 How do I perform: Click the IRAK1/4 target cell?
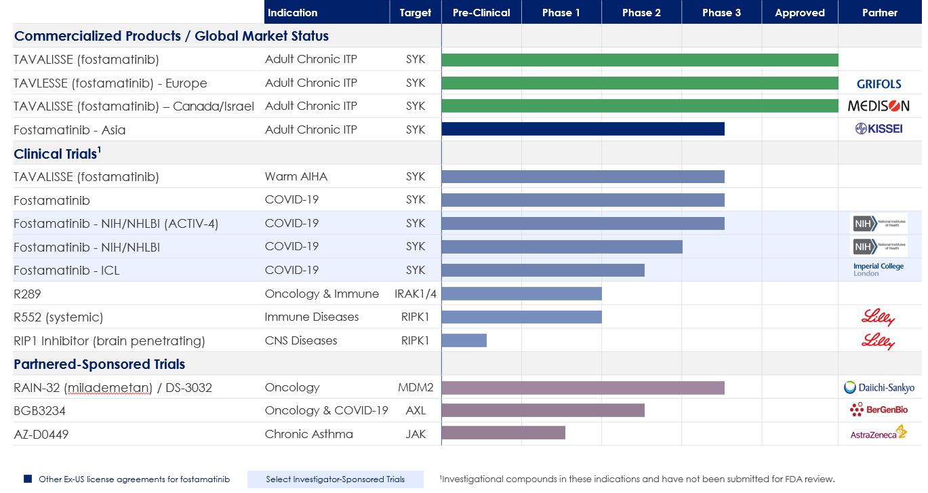tap(416, 294)
